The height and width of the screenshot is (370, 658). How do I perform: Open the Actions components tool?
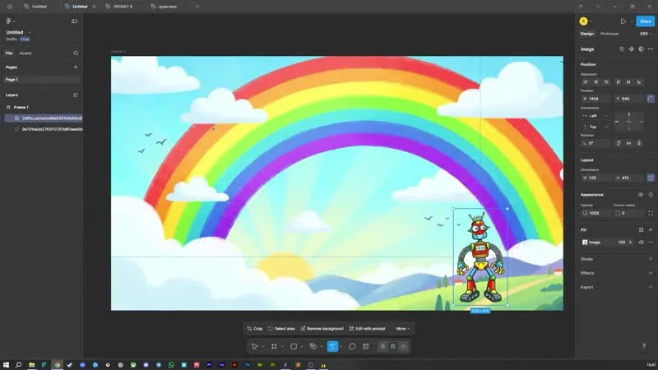click(x=366, y=346)
